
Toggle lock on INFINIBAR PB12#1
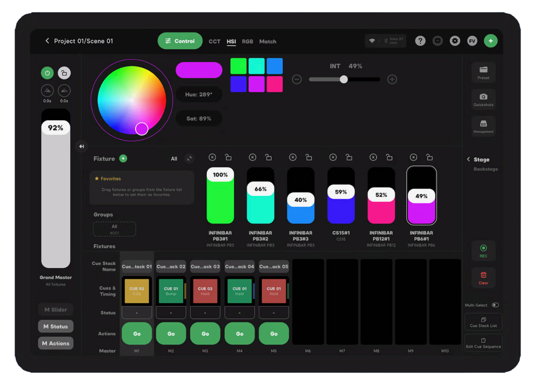(x=389, y=157)
